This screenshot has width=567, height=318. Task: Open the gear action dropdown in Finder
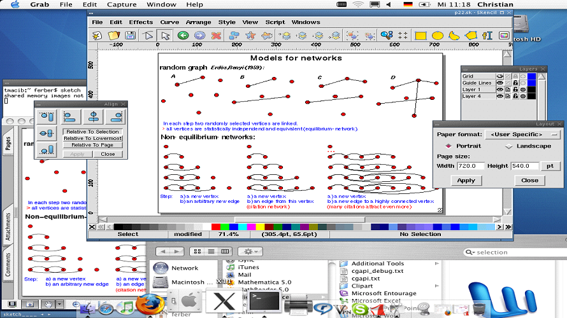249,252
